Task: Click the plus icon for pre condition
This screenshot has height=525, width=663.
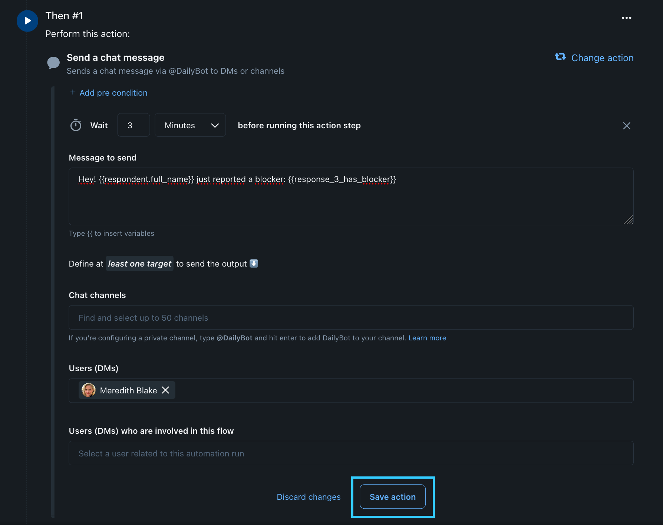Action: coord(73,92)
